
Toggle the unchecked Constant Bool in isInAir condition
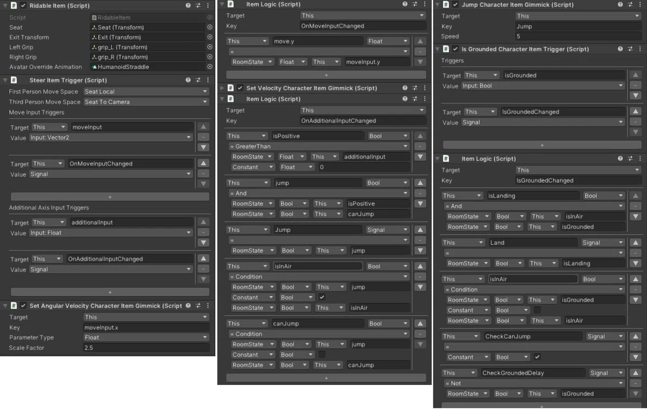537,310
